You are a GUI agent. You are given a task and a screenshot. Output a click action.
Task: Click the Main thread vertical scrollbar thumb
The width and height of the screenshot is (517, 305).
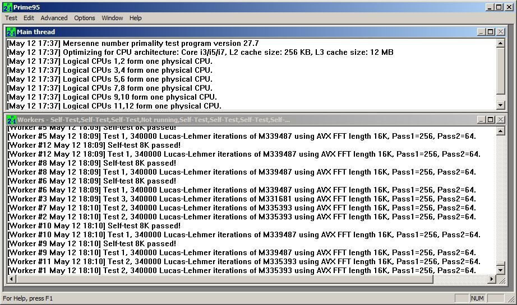(x=501, y=71)
